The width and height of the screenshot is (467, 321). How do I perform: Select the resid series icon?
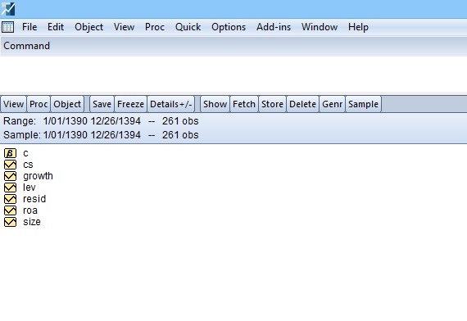click(x=10, y=199)
